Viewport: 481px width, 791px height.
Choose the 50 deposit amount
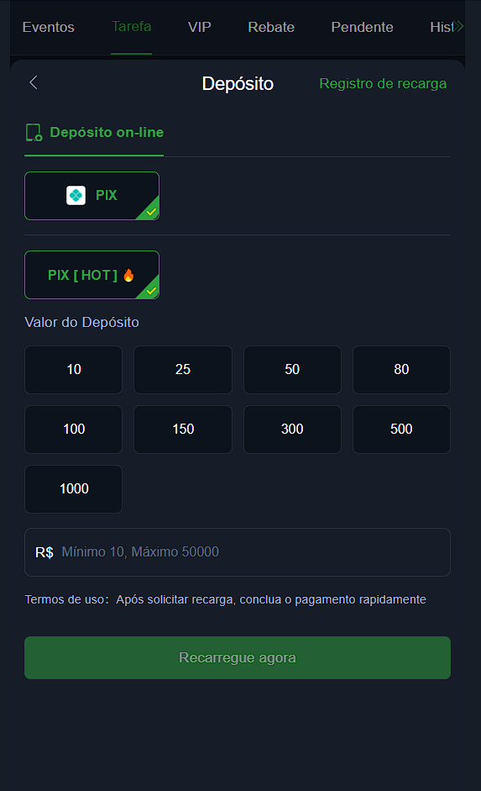click(292, 370)
